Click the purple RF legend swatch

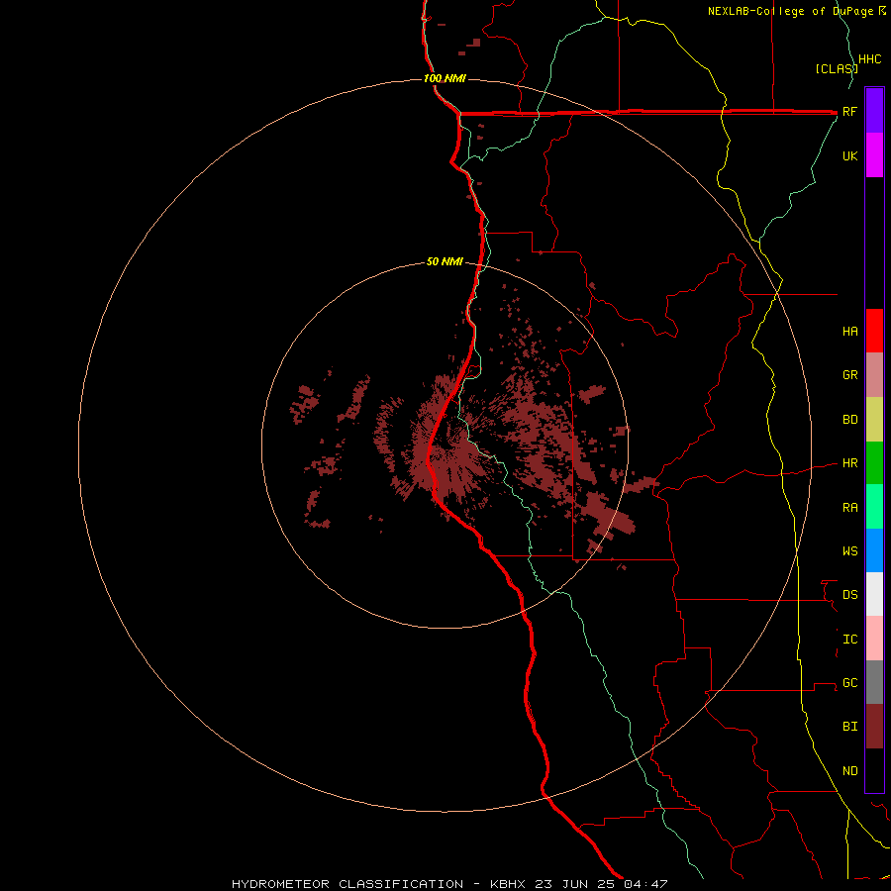[x=874, y=111]
